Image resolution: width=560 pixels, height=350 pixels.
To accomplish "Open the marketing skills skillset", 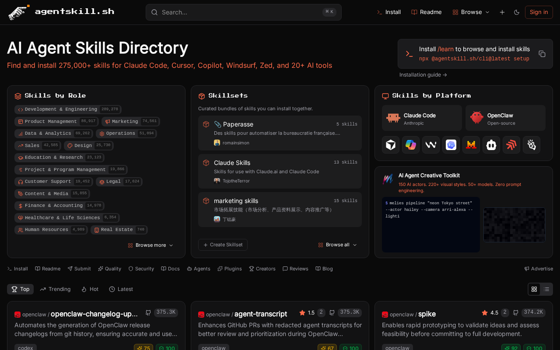I will click(280, 210).
